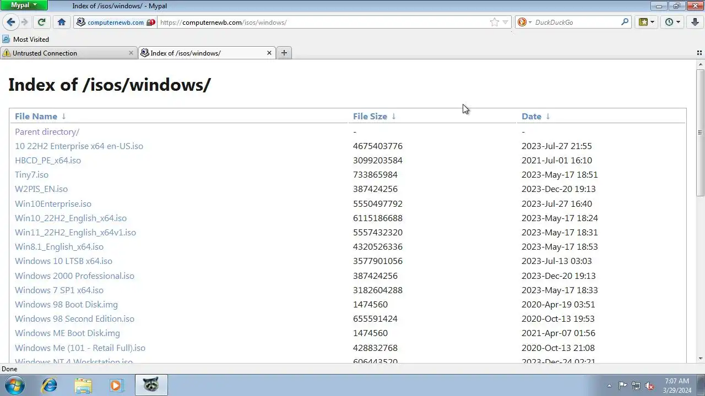
Task: Click Win8.1_English_x64.iso link
Action: pos(59,247)
